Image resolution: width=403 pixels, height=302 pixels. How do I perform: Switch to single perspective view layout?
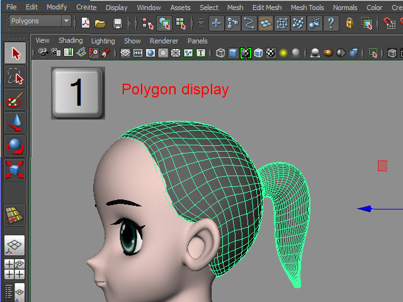point(15,245)
